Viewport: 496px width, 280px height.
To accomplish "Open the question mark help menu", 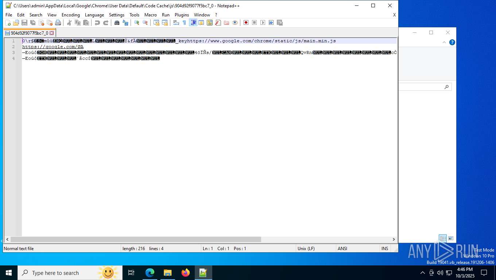I will point(216,15).
